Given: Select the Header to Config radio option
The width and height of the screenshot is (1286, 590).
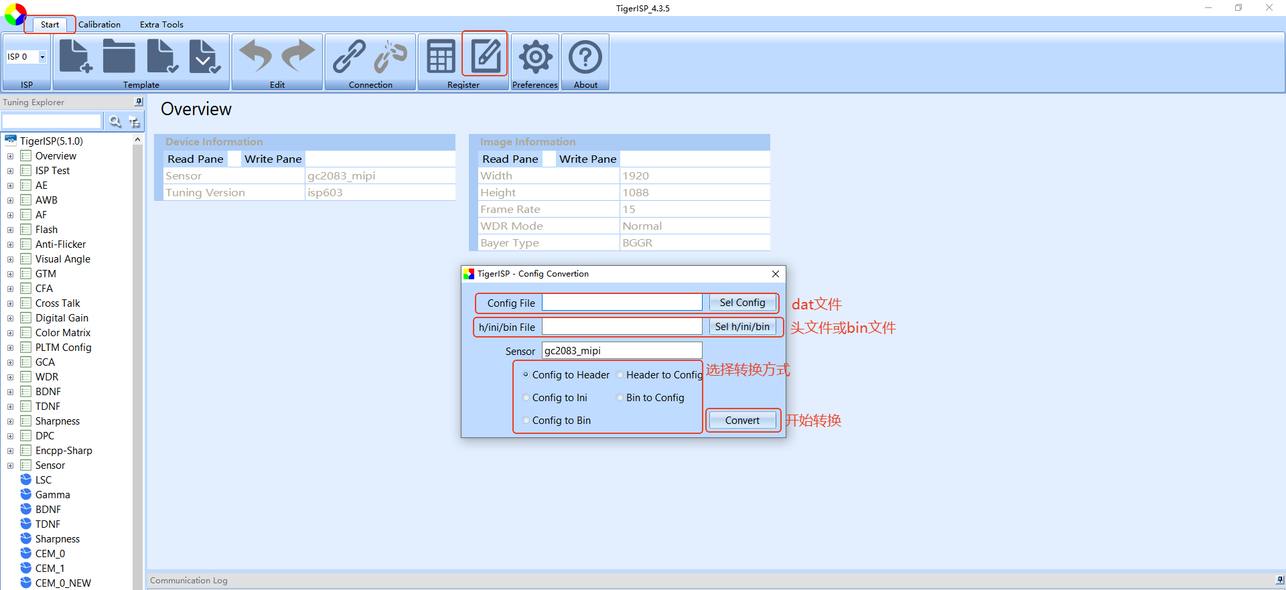Looking at the screenshot, I should (x=659, y=375).
